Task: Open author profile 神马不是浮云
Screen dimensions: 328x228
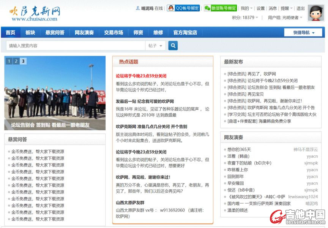Action: 305,149
